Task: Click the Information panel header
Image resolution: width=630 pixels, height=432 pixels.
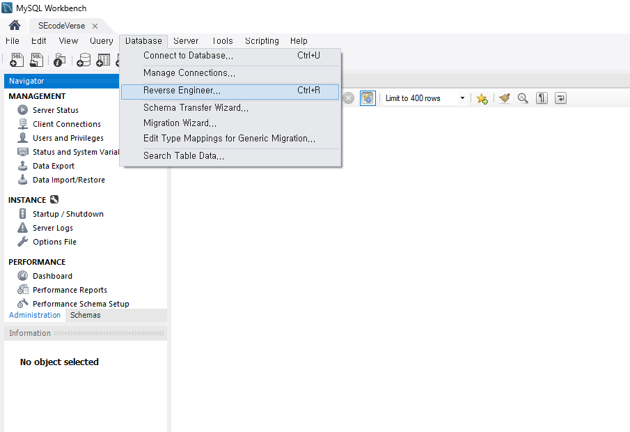Action: tap(86, 333)
